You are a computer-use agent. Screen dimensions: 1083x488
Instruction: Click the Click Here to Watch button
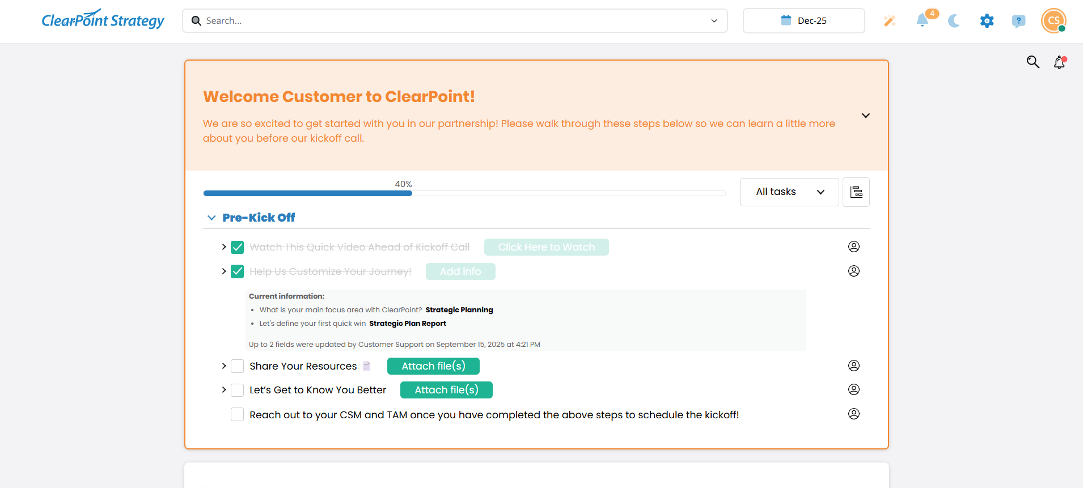(x=547, y=247)
